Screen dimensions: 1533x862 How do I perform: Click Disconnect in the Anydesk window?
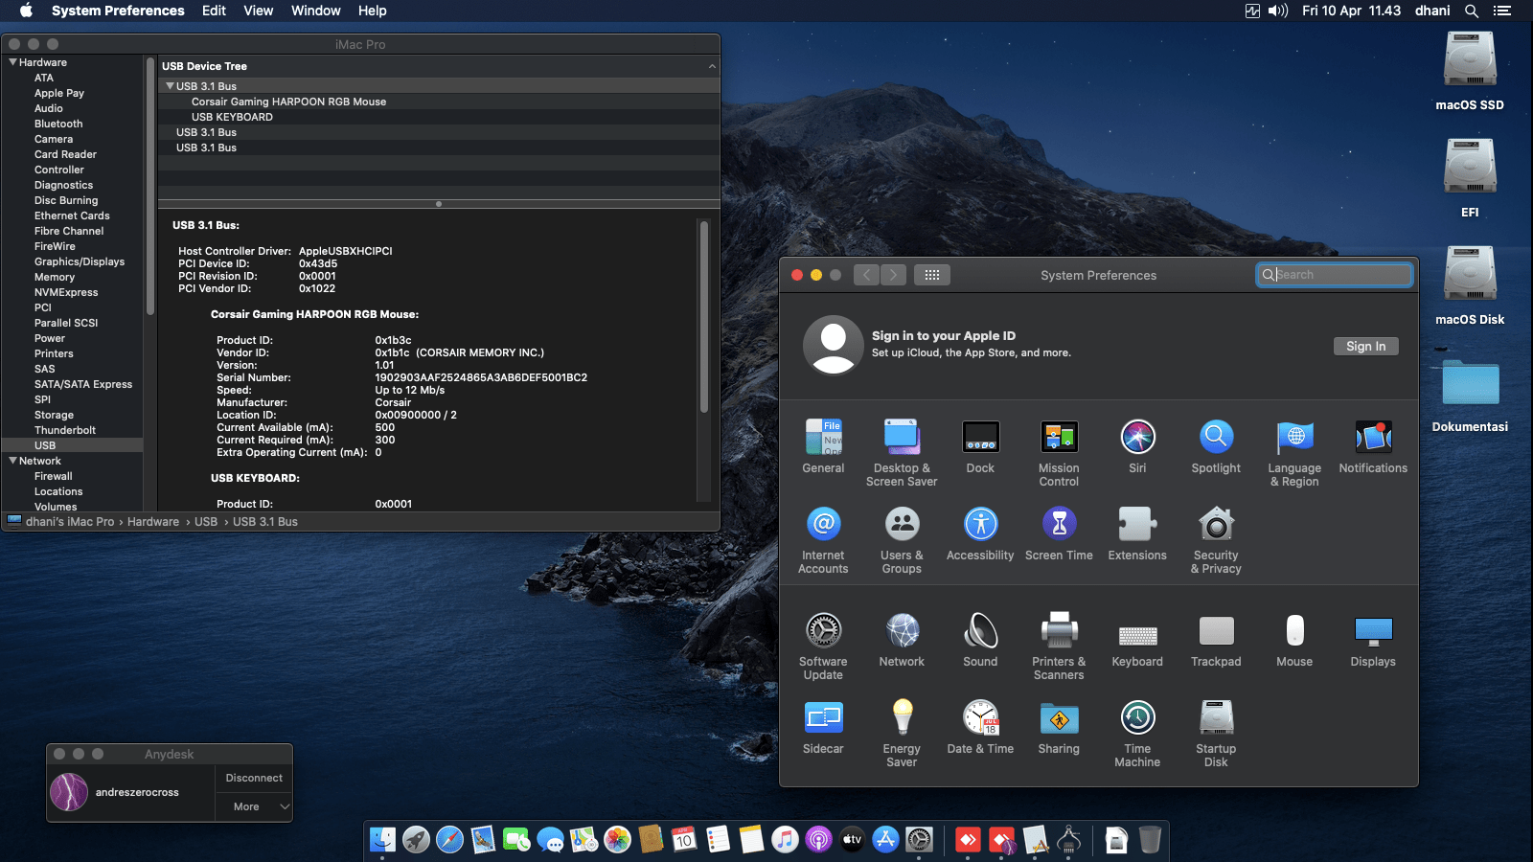tap(254, 778)
